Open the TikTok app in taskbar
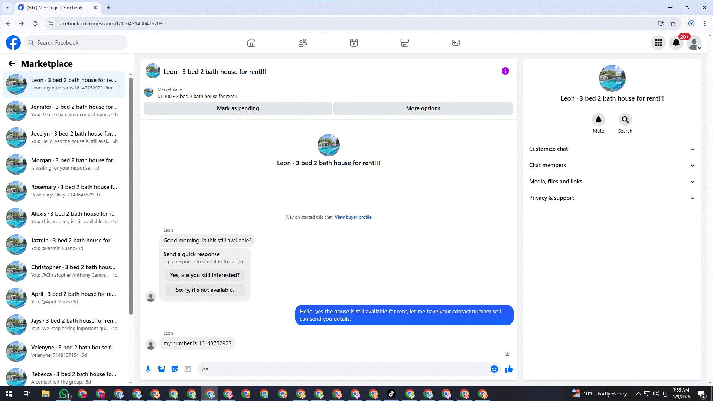713x401 pixels. pyautogui.click(x=391, y=394)
